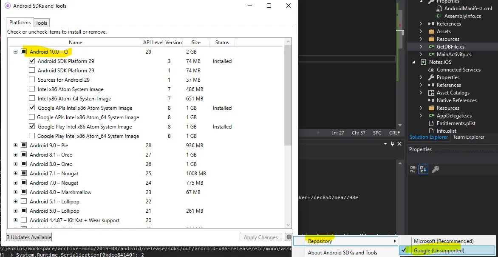
Task: Select the Platforms tab
Action: tap(20, 23)
